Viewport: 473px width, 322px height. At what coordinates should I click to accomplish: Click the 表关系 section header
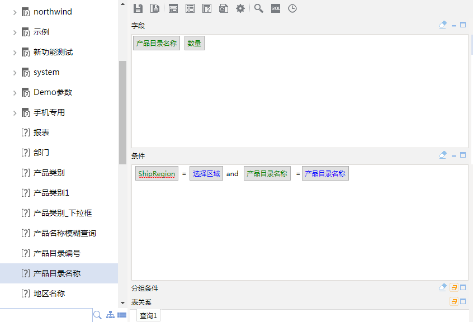click(141, 302)
